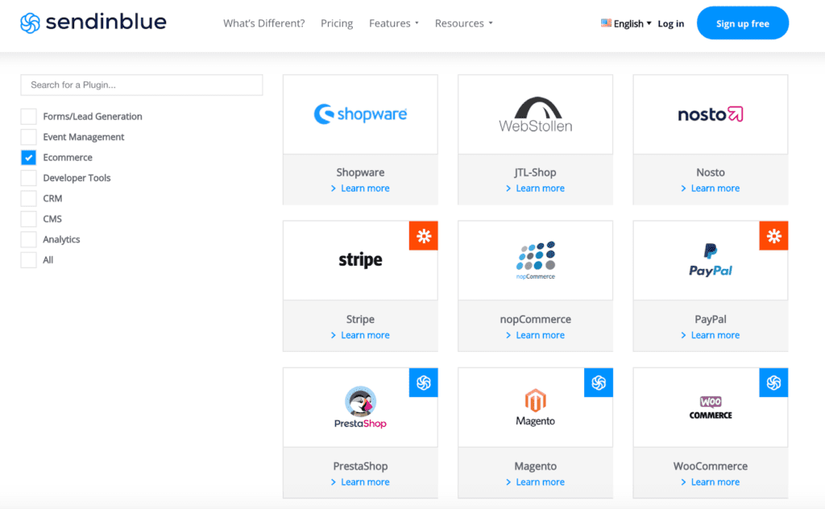Select the Nosto card title text
Image resolution: width=825 pixels, height=509 pixels.
711,172
